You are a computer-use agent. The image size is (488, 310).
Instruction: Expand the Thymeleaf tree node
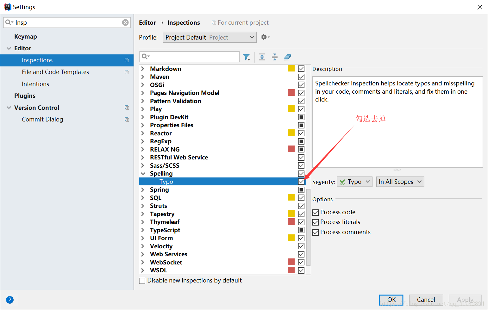coord(143,222)
